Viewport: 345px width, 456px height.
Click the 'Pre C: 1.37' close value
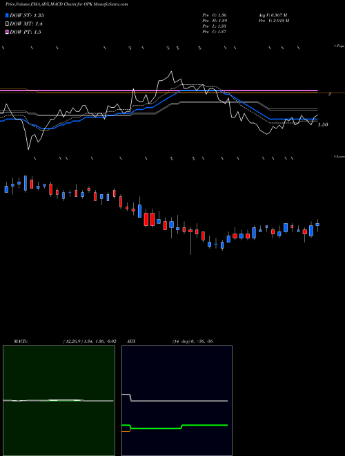point(215,32)
